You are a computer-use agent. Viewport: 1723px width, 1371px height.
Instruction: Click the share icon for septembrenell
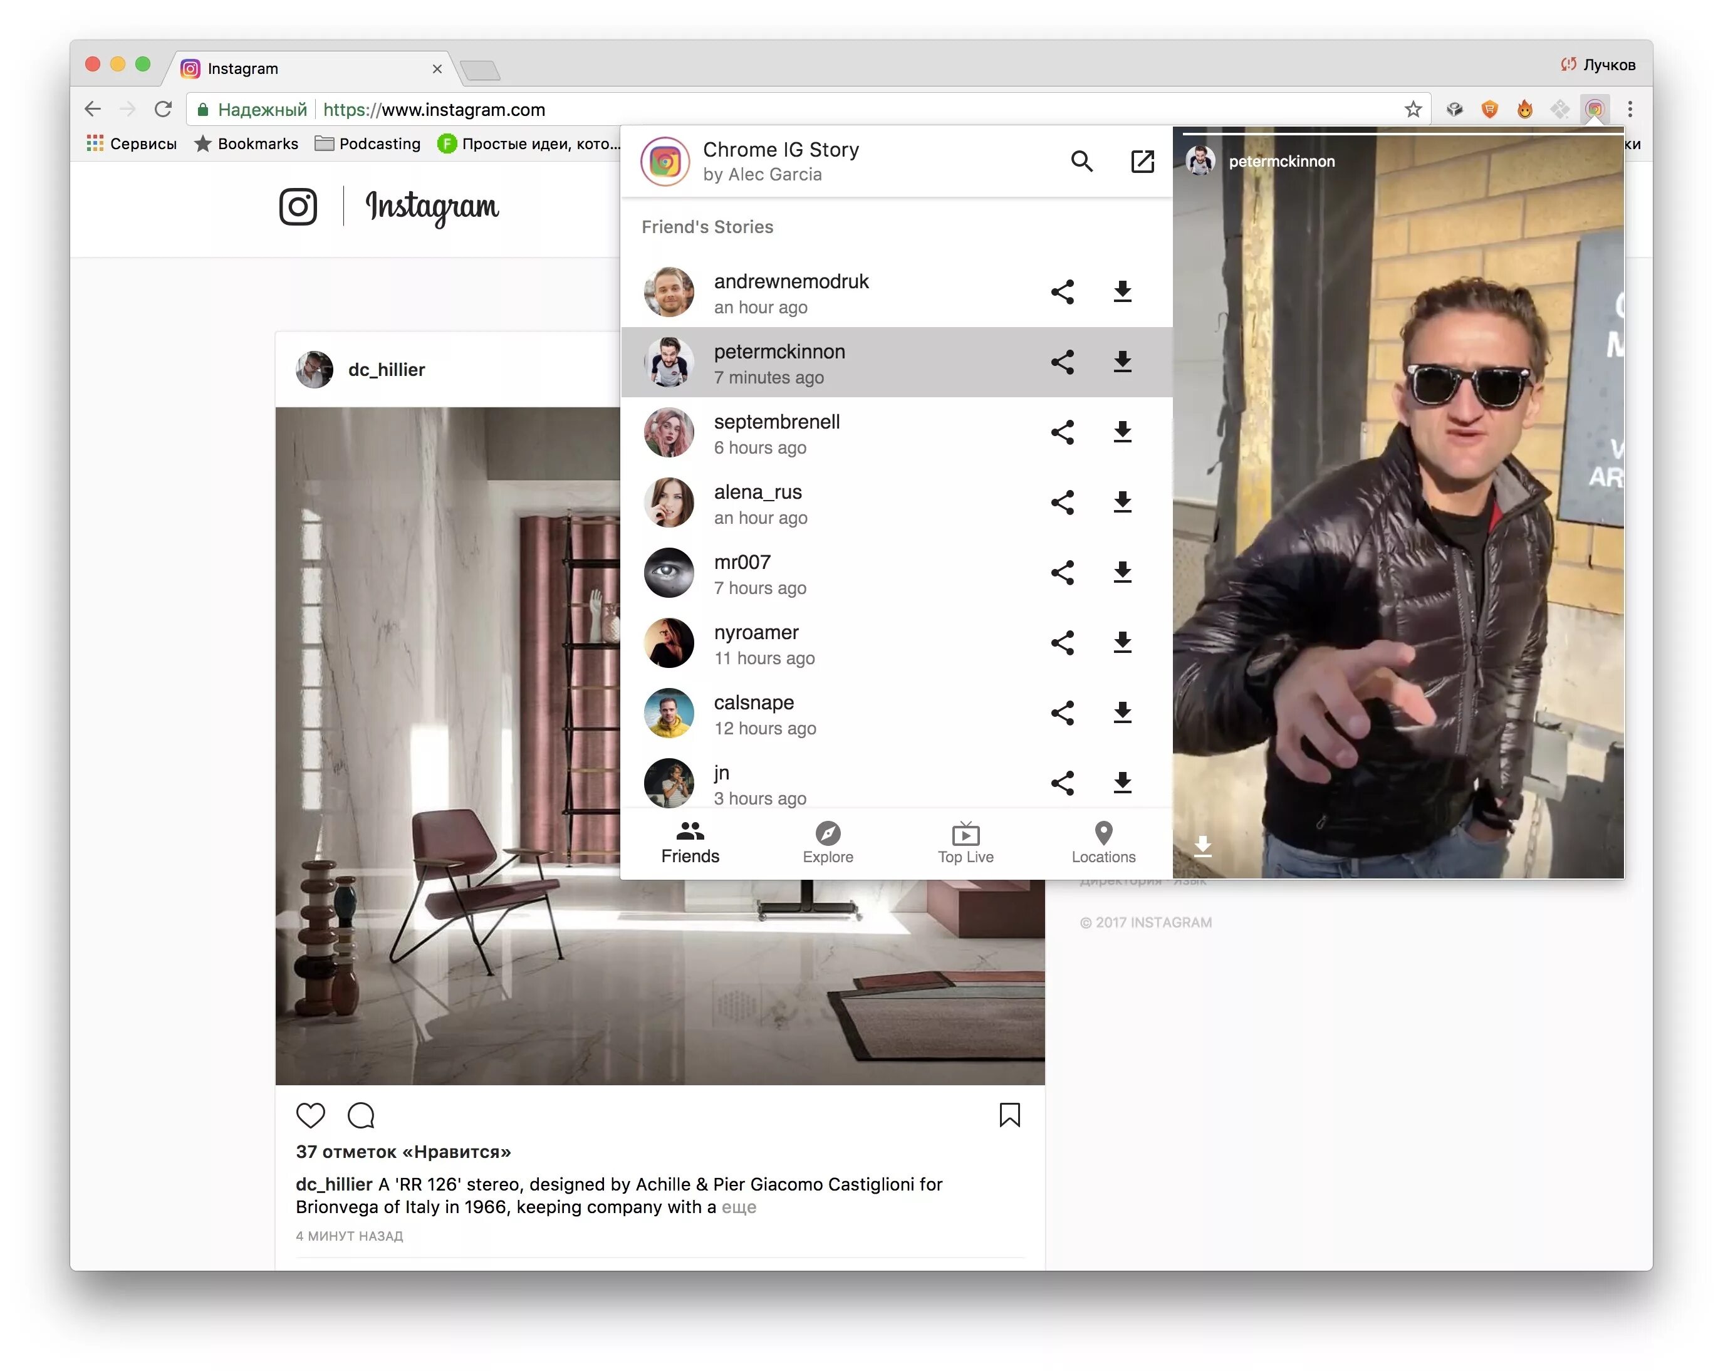point(1061,432)
